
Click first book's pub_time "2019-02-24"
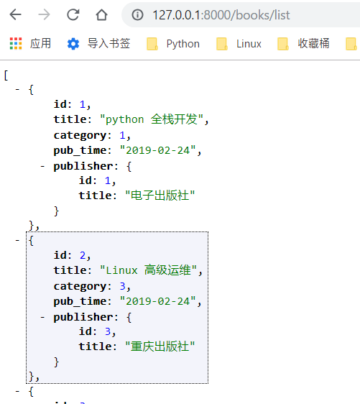158,150
